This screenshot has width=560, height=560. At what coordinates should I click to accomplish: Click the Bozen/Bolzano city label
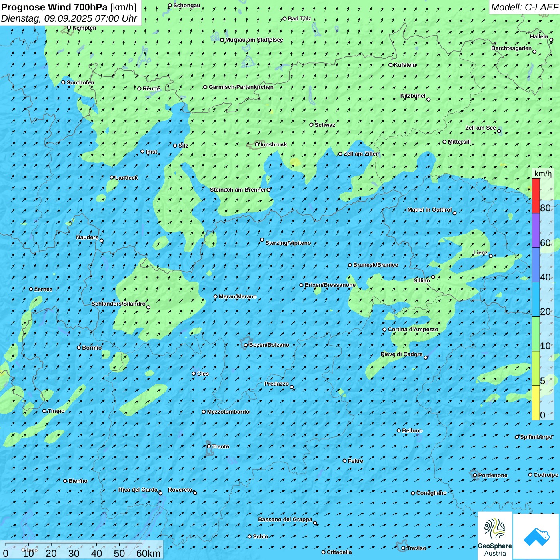pos(269,345)
